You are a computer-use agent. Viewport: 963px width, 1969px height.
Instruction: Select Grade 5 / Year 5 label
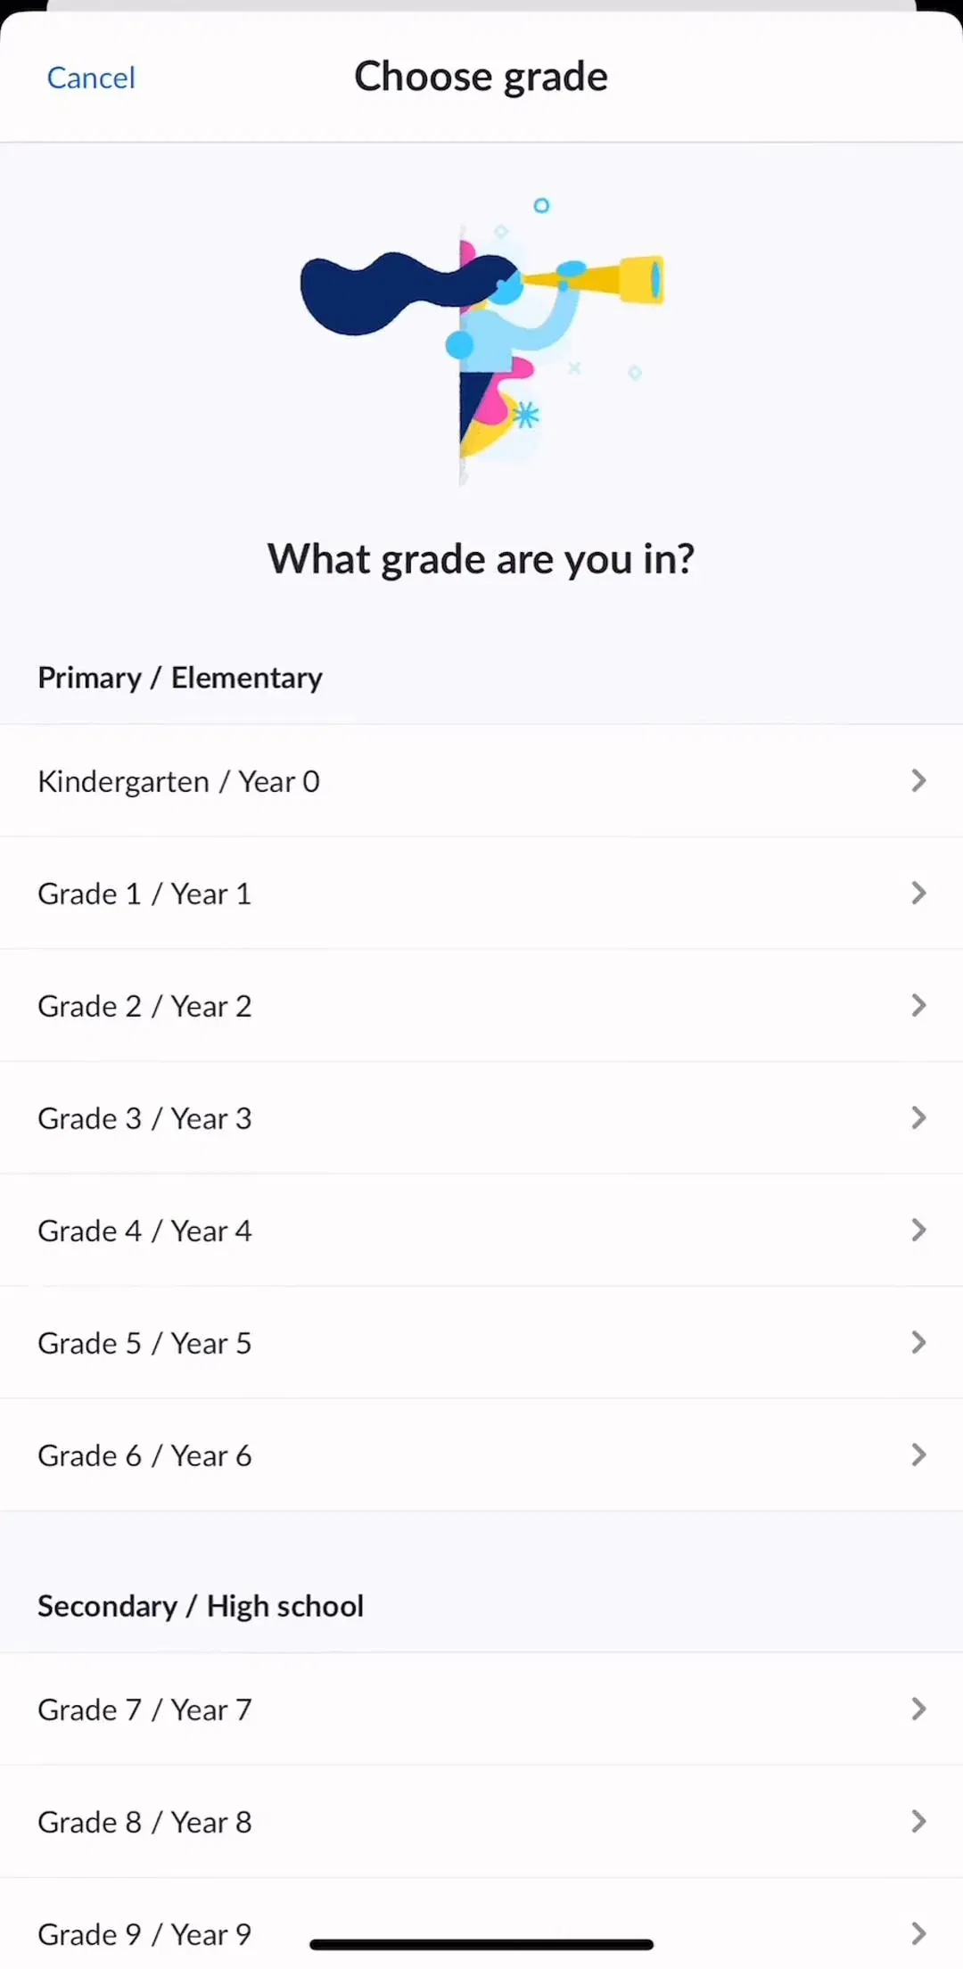[144, 1343]
